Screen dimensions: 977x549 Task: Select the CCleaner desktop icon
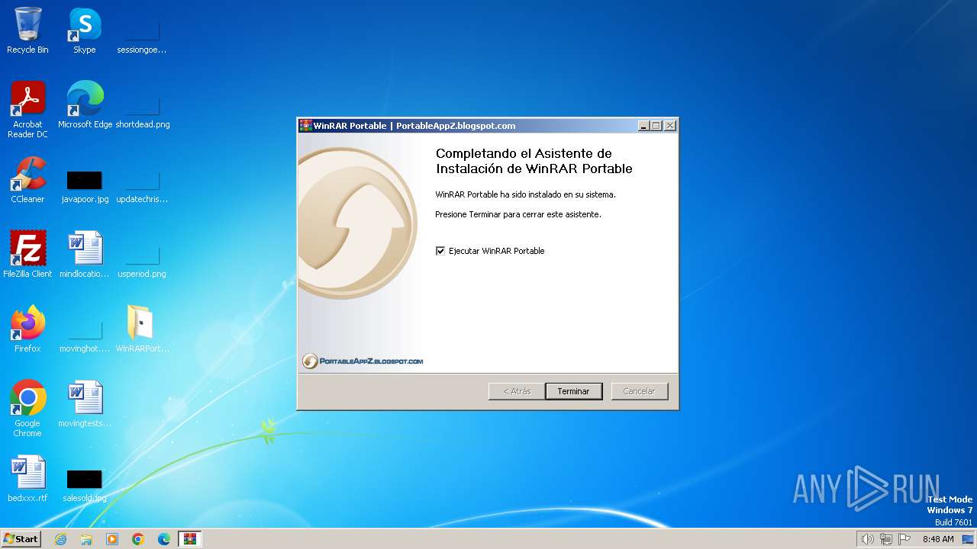point(27,180)
